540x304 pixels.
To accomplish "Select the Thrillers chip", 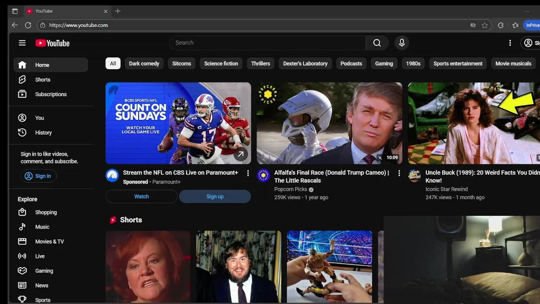I will tap(260, 64).
